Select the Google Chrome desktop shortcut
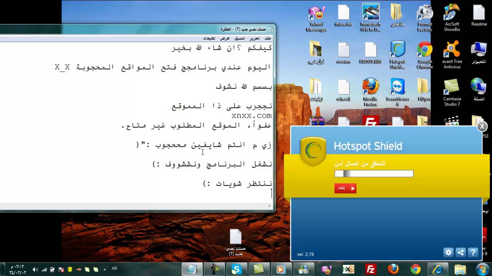Viewport: 492px width, 276px height. click(425, 55)
